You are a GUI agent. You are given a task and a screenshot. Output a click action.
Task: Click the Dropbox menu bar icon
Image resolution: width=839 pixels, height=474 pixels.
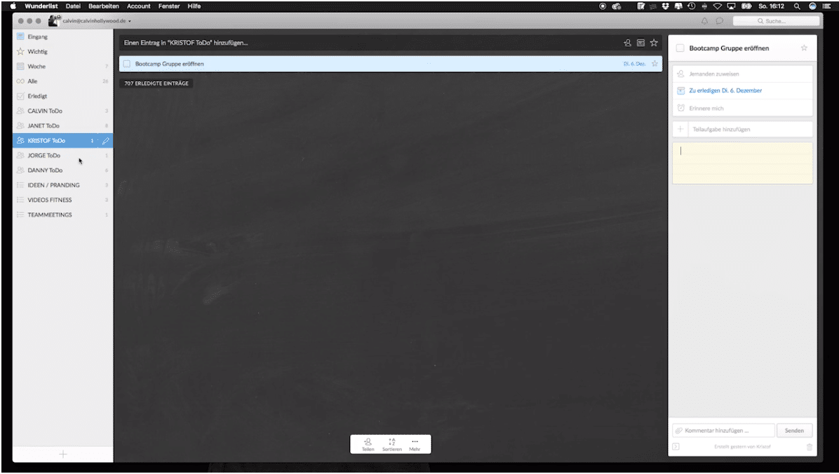point(666,6)
